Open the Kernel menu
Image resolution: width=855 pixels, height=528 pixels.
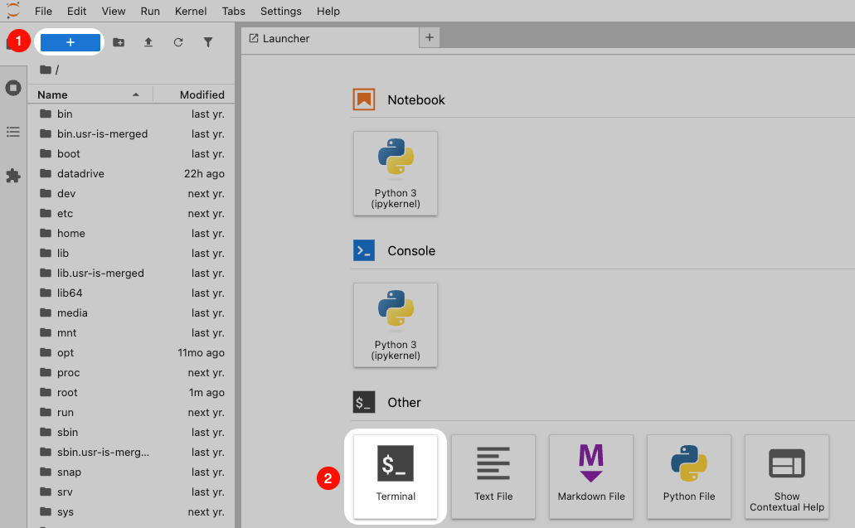point(192,12)
